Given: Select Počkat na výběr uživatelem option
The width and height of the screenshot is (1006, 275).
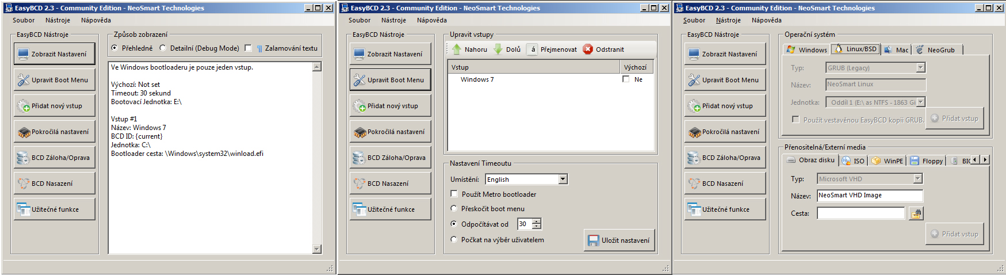Looking at the screenshot, I should point(454,240).
